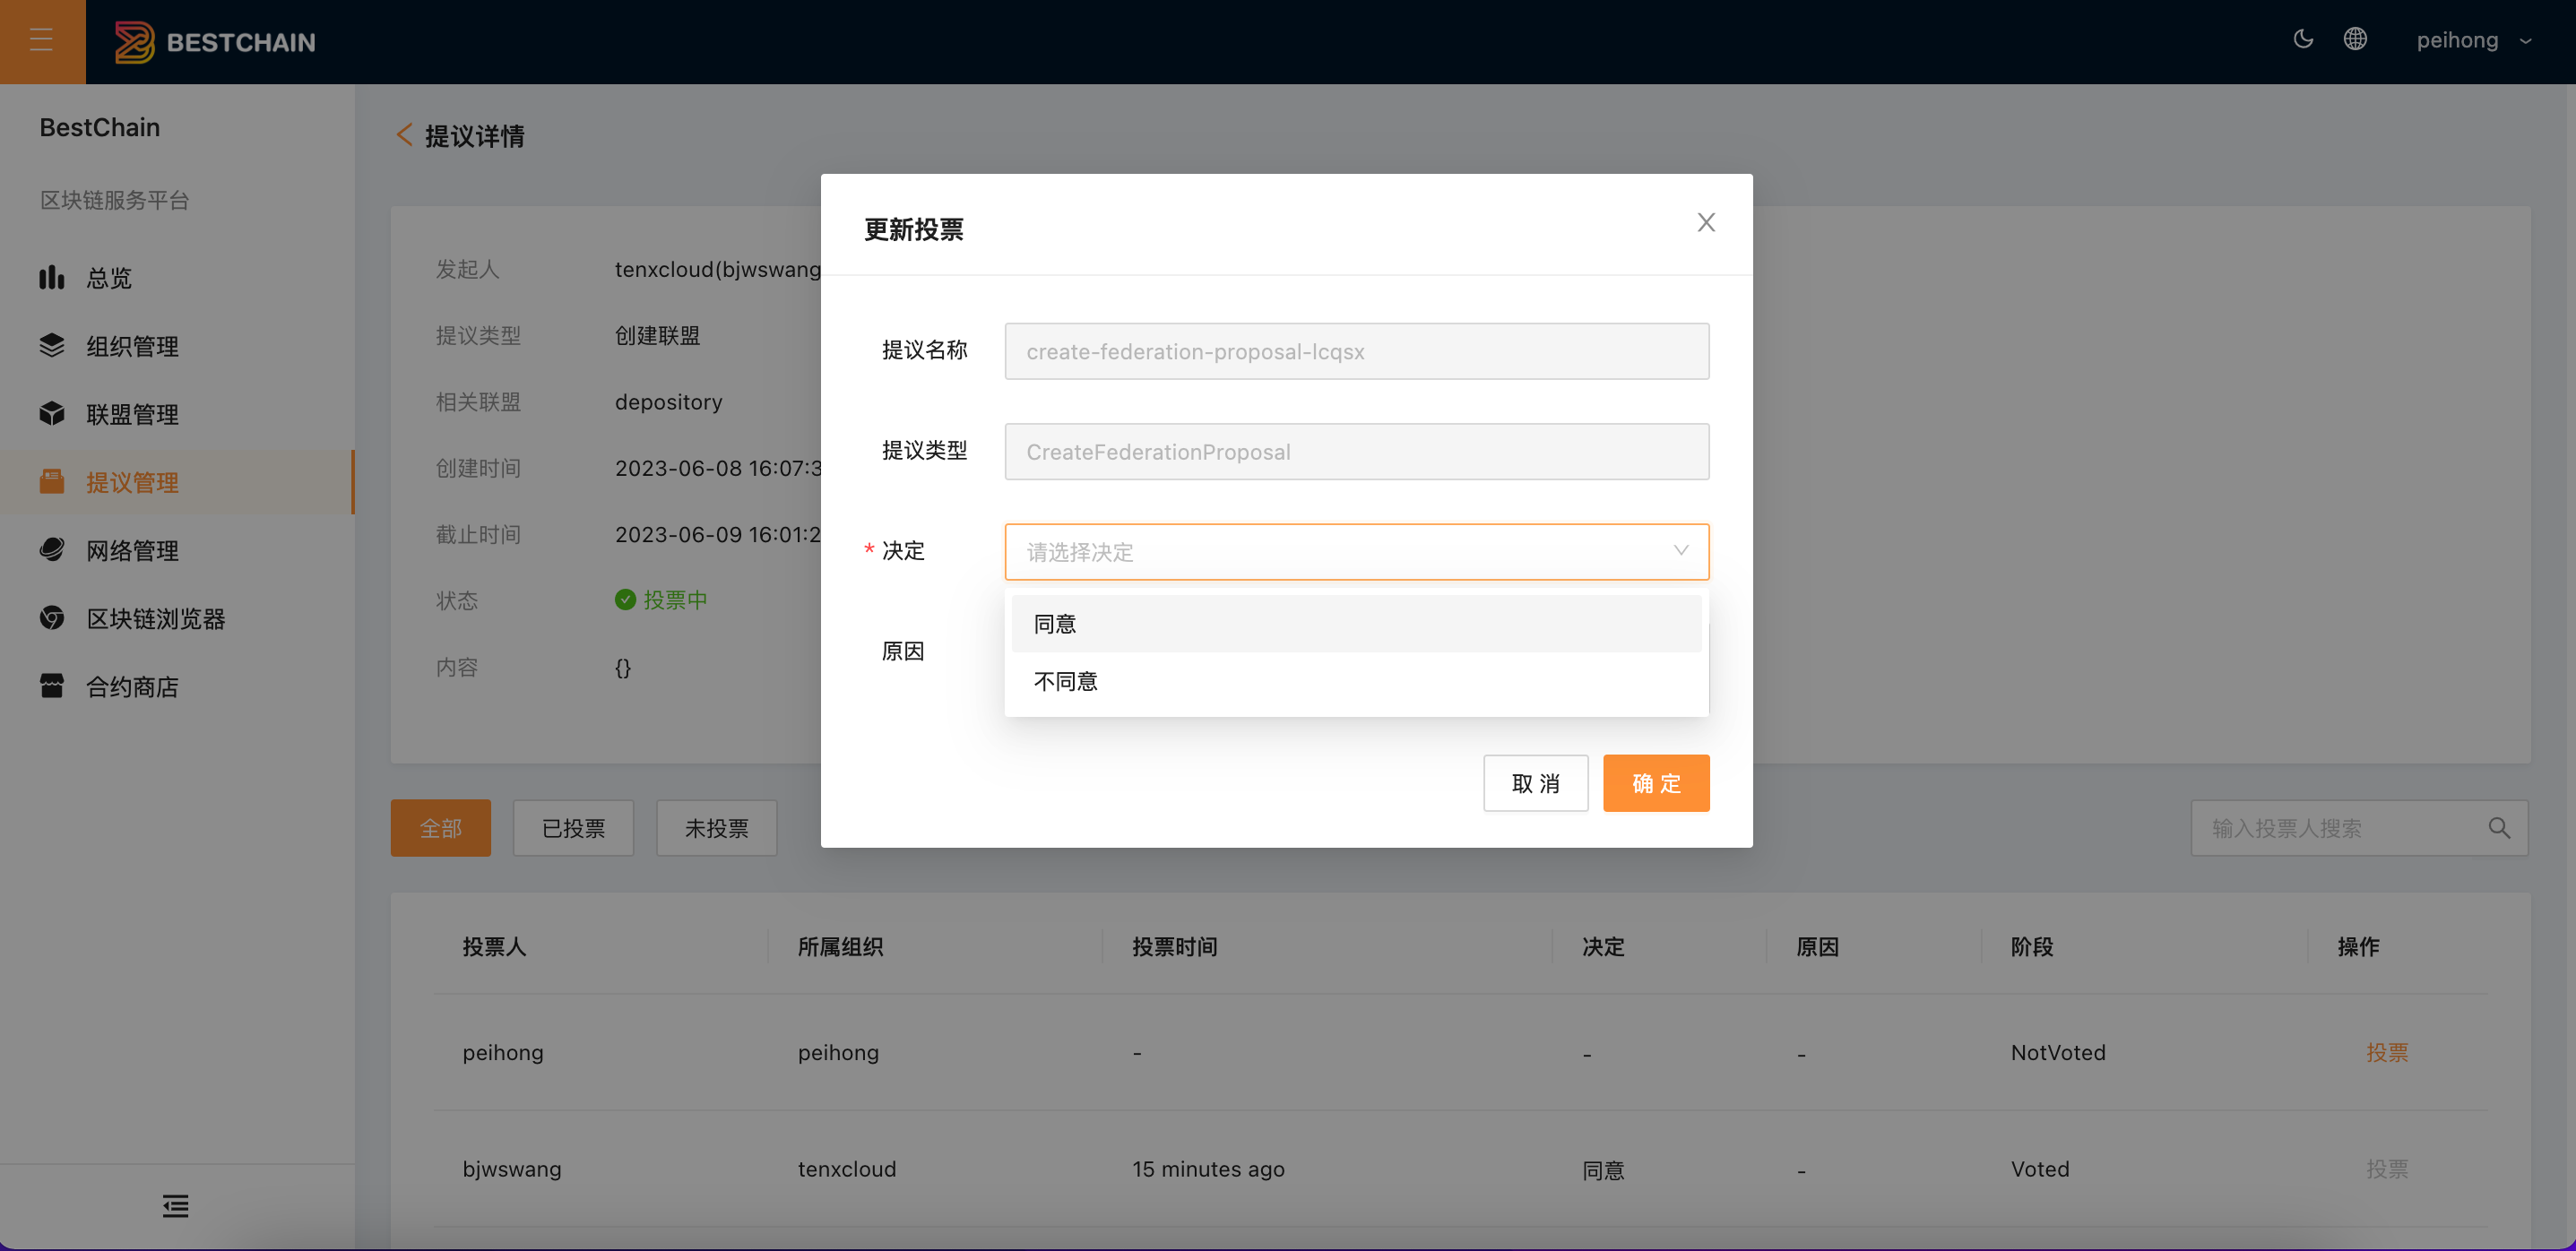This screenshot has height=1251, width=2576.
Task: Go back via arrow beside 提议详情
Action: point(404,135)
